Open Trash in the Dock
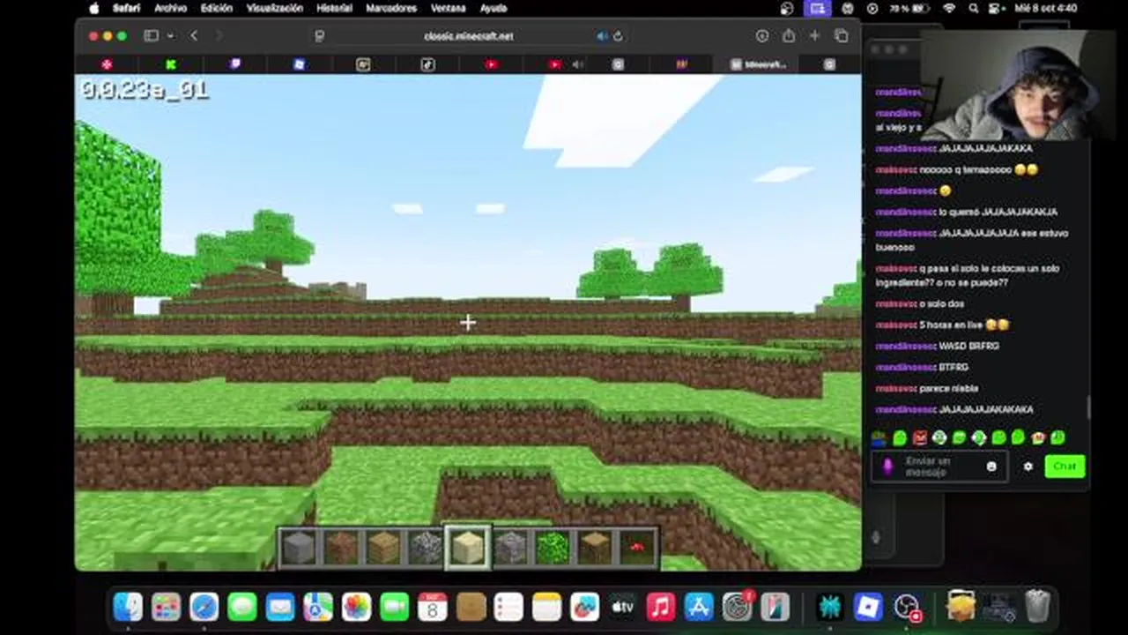This screenshot has height=635, width=1128. pos(1038,607)
